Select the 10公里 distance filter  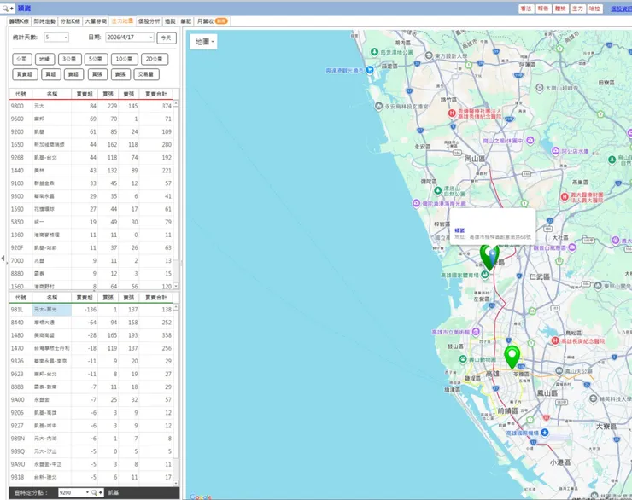(x=125, y=59)
